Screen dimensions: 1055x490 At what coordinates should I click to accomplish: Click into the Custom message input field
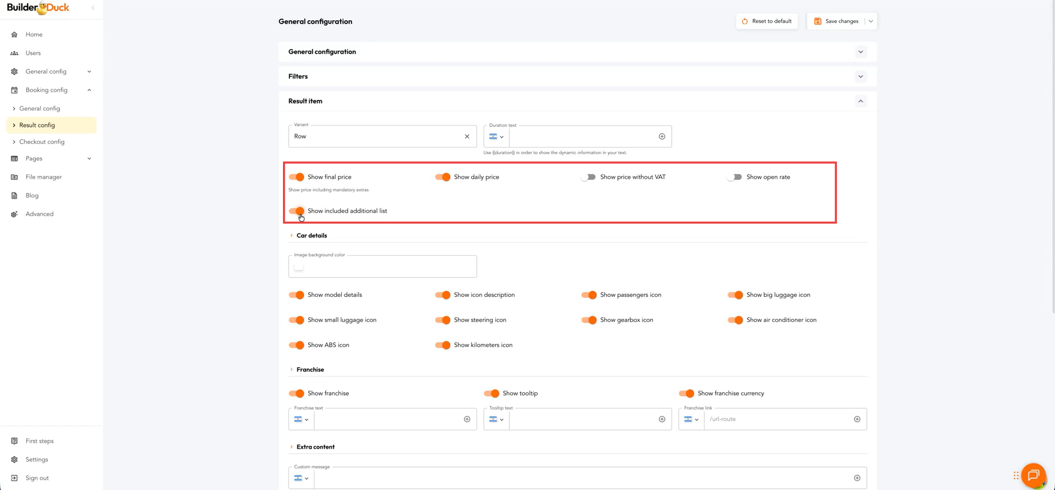coord(581,478)
